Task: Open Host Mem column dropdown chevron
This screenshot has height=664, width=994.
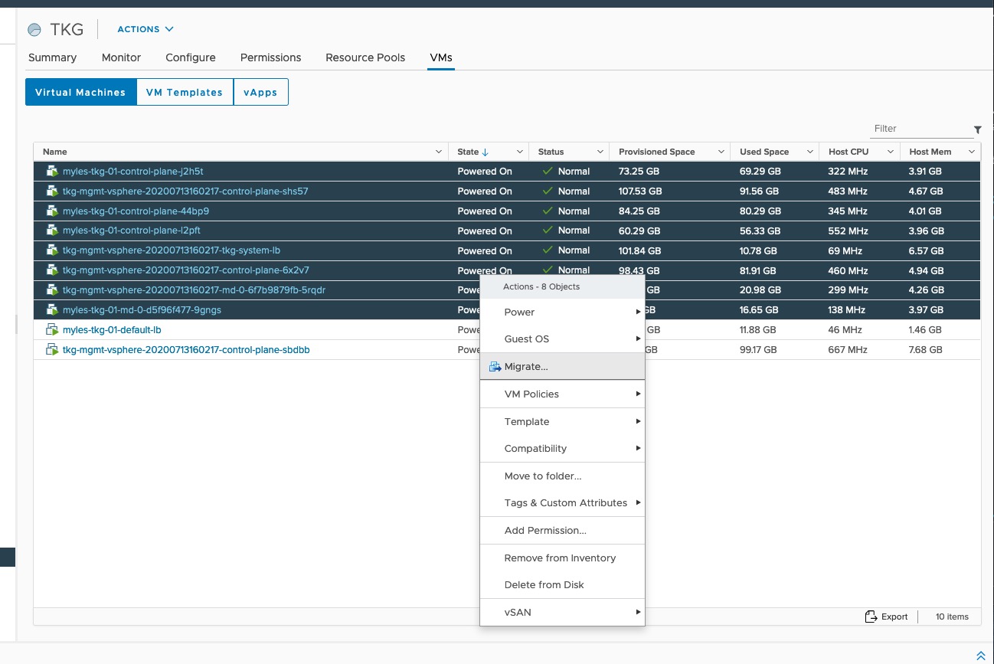Action: [972, 152]
